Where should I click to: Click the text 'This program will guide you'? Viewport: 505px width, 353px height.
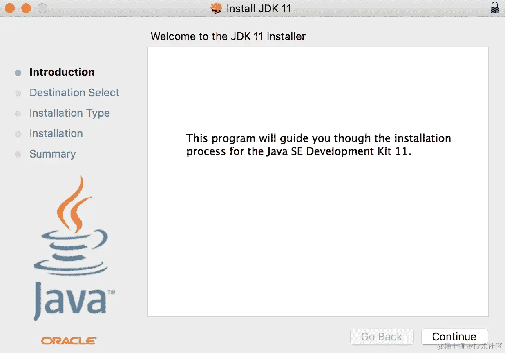point(259,138)
